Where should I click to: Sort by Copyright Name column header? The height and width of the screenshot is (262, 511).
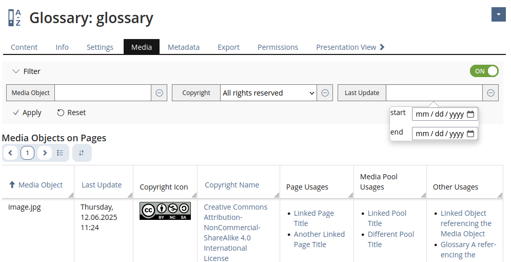click(x=232, y=184)
